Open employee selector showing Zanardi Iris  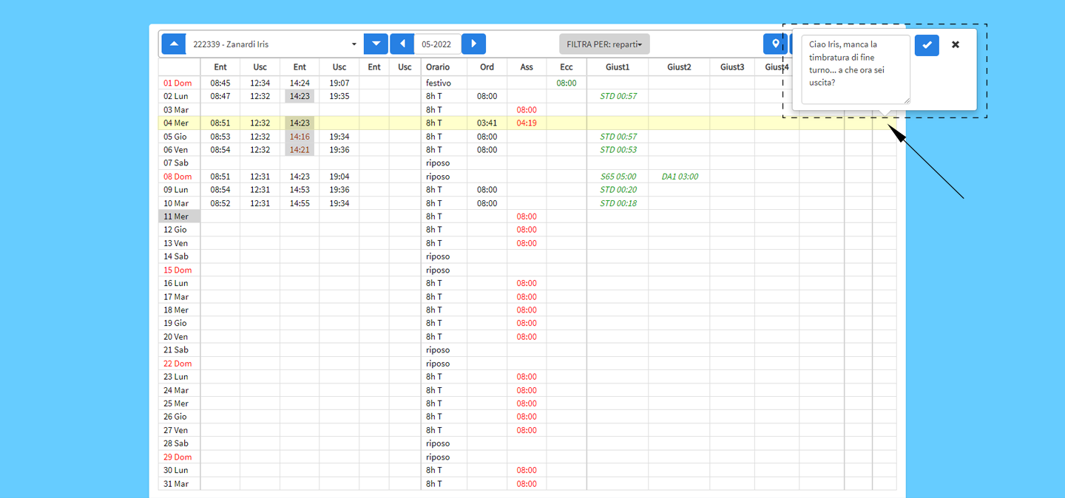(x=274, y=44)
